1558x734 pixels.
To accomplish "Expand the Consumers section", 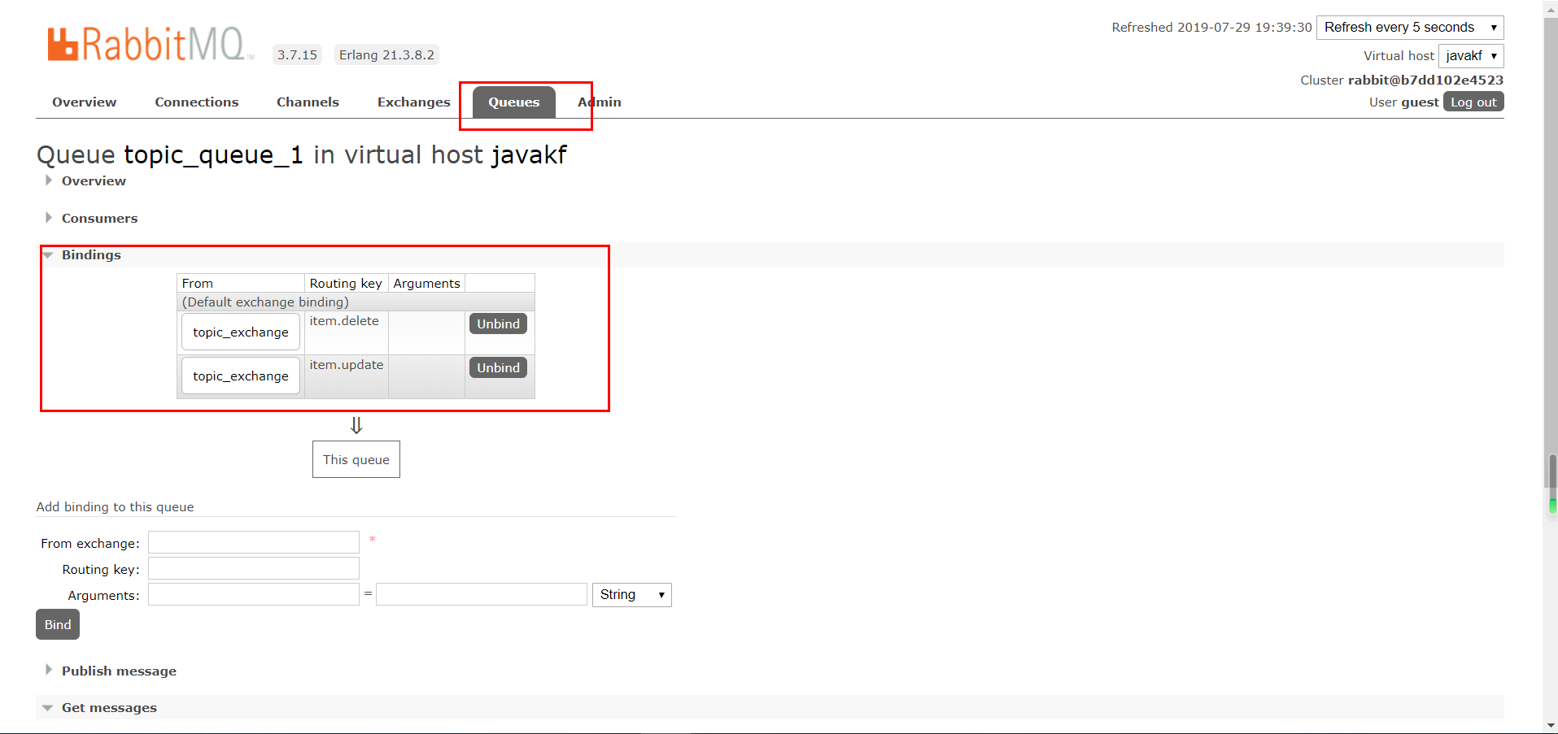I will pos(99,218).
